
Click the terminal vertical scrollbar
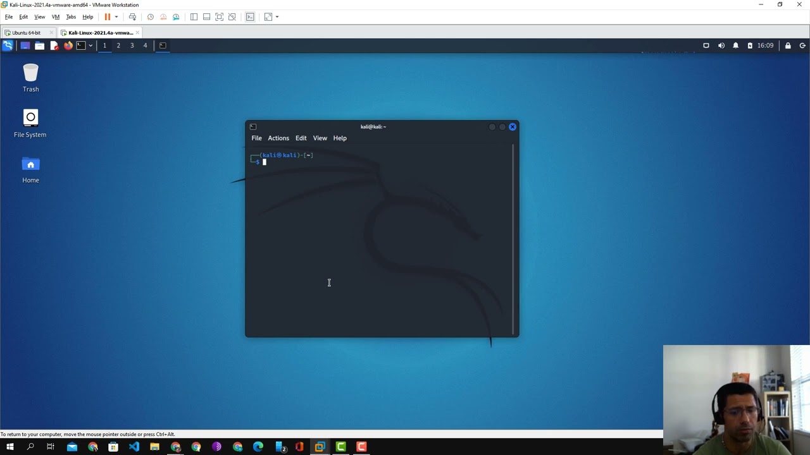click(513, 239)
